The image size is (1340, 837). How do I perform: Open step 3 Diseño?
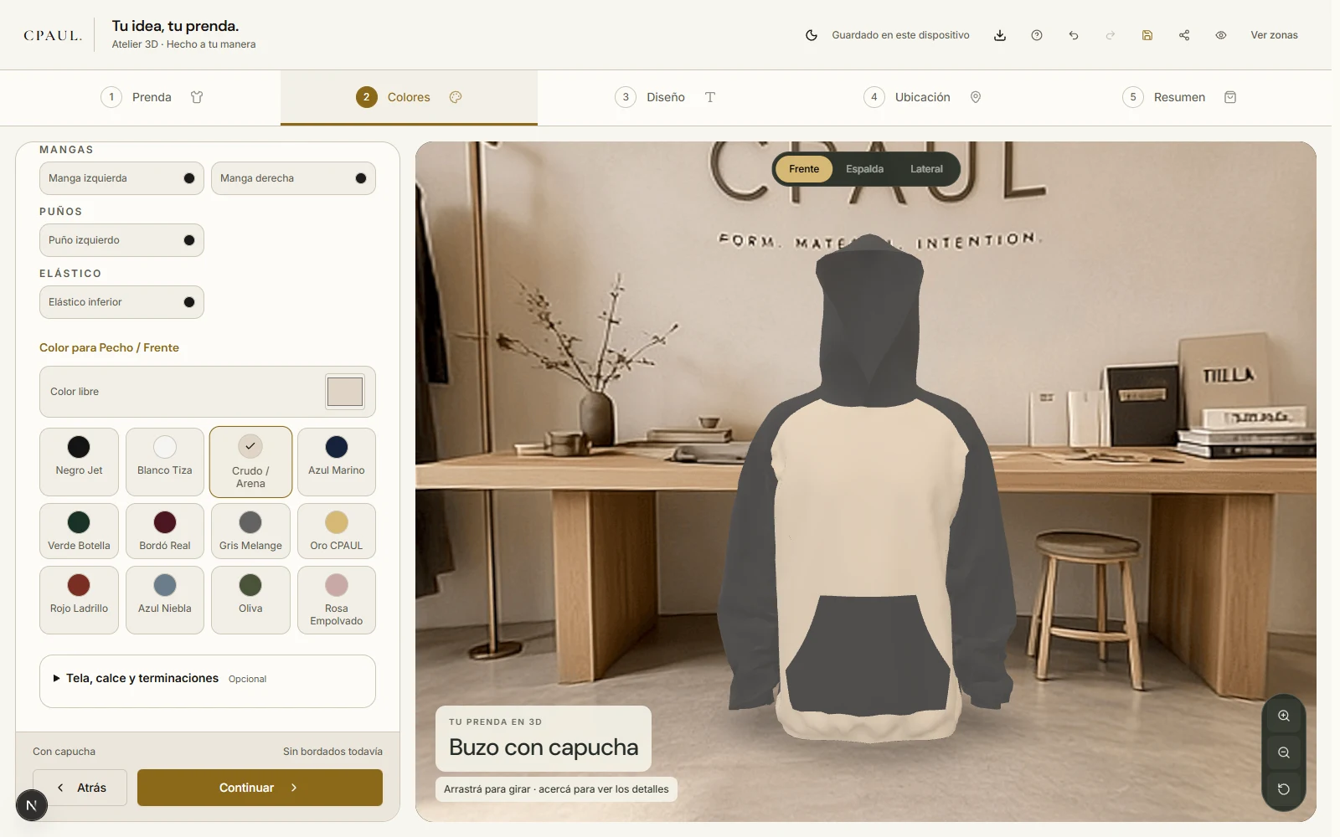tap(666, 97)
